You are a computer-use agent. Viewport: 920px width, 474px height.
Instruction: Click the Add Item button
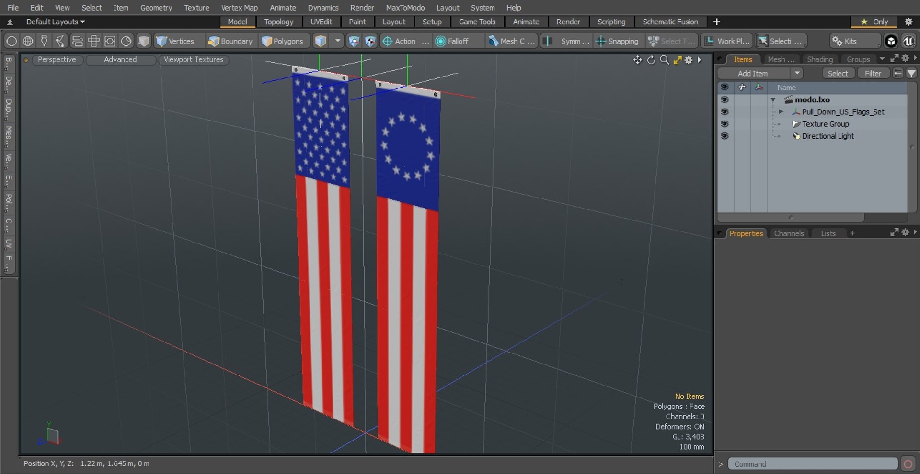tap(753, 73)
